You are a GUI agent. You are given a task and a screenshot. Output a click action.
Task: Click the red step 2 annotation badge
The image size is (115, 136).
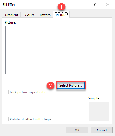click(51, 86)
